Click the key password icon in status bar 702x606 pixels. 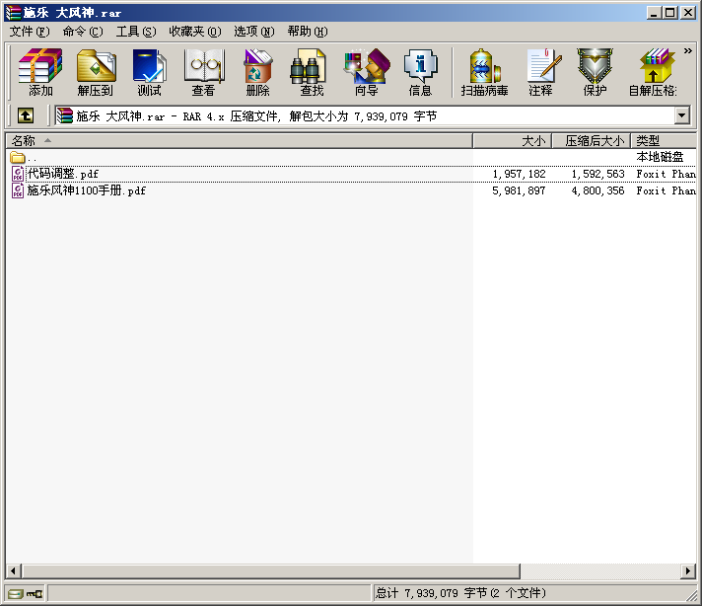[x=35, y=594]
